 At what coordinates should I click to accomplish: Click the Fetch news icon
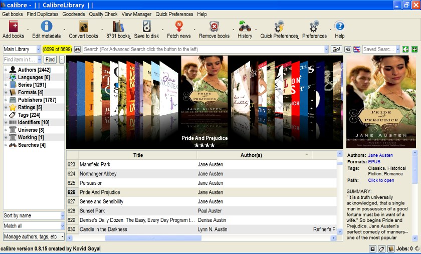tap(179, 27)
